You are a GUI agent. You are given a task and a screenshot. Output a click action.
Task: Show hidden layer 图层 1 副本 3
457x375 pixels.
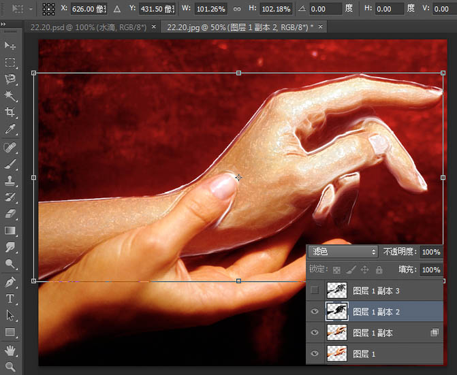[315, 291]
